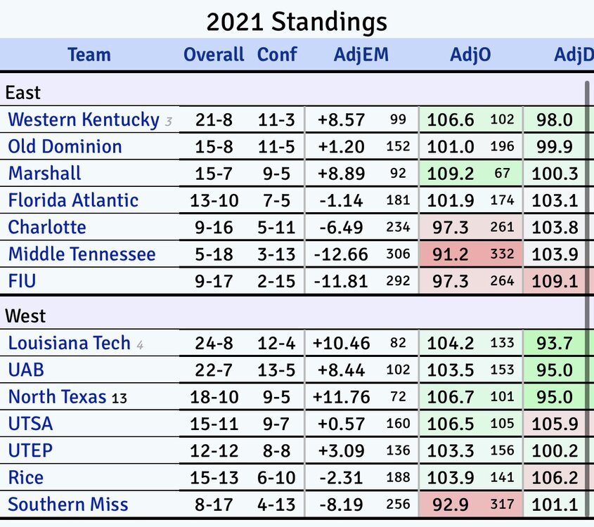Select the Florida Atlantic link
Image resolution: width=594 pixels, height=527 pixels.
73,200
